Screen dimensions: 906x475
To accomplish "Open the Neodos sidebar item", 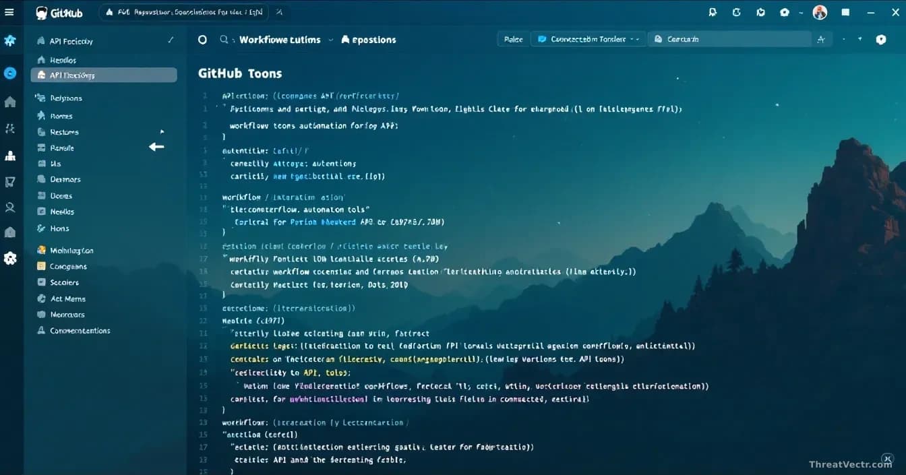I will 62,212.
